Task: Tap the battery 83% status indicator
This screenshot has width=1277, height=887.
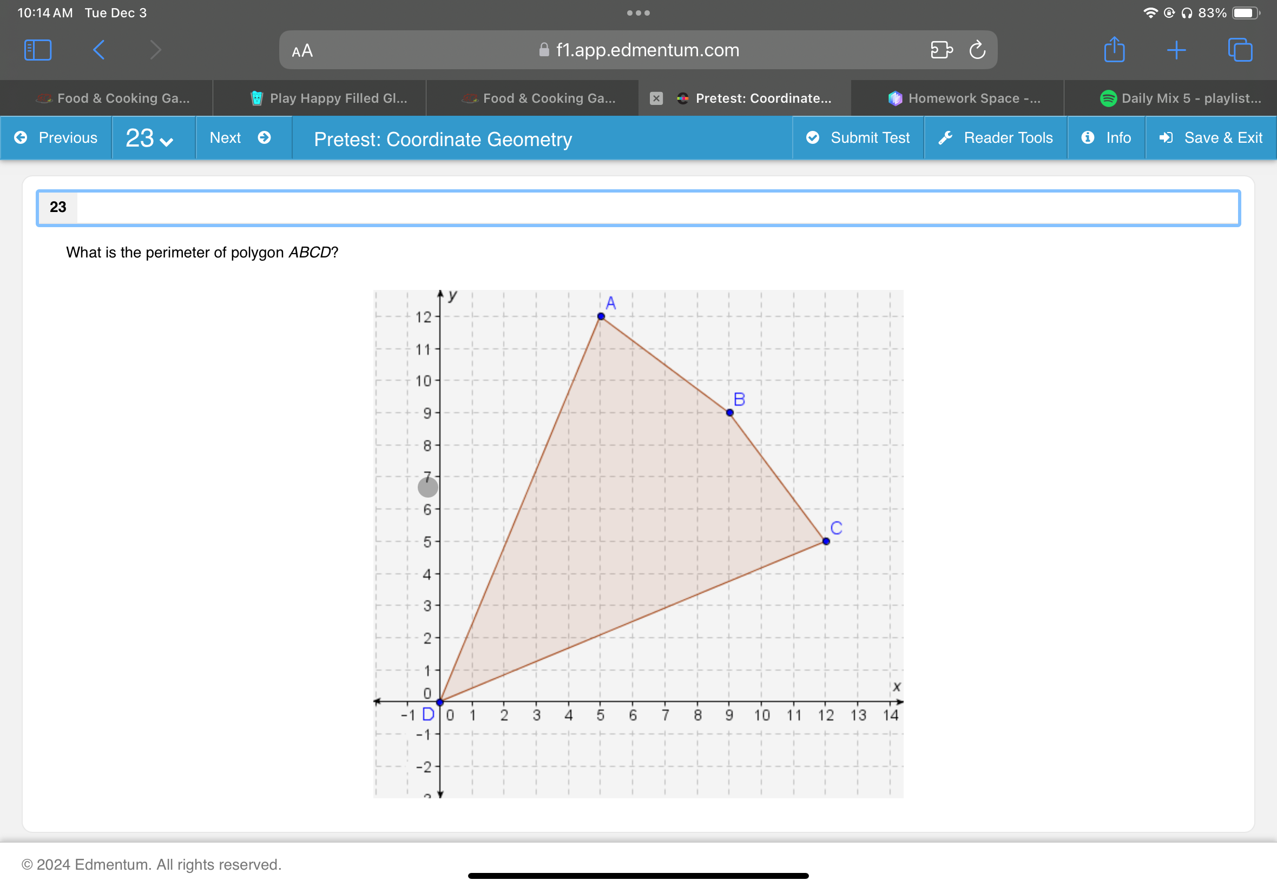Action: tap(1229, 13)
